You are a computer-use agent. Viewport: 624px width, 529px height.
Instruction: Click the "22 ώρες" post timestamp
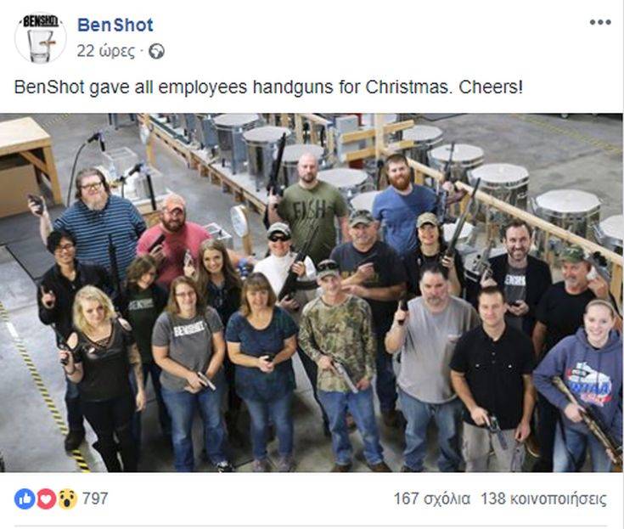[x=106, y=51]
